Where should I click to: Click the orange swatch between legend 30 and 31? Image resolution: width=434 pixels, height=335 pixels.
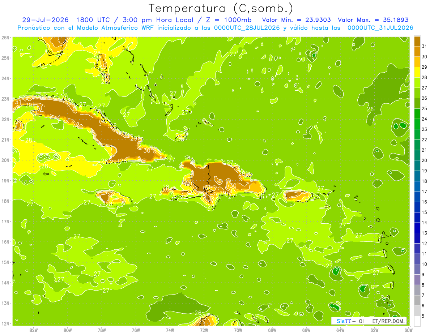click(417, 52)
